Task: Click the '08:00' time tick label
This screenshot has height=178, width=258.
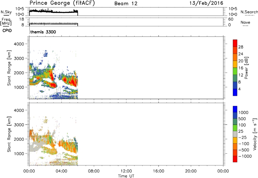Action: [94, 171]
